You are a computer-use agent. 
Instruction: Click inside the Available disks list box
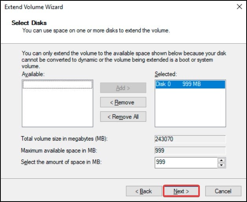point(57,103)
